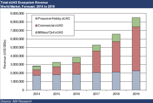Click the 'Source: ABI Research' footer text
The height and width of the screenshot is (103, 153).
point(16,101)
